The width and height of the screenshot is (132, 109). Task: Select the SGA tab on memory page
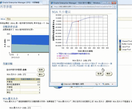click(x=3, y=19)
